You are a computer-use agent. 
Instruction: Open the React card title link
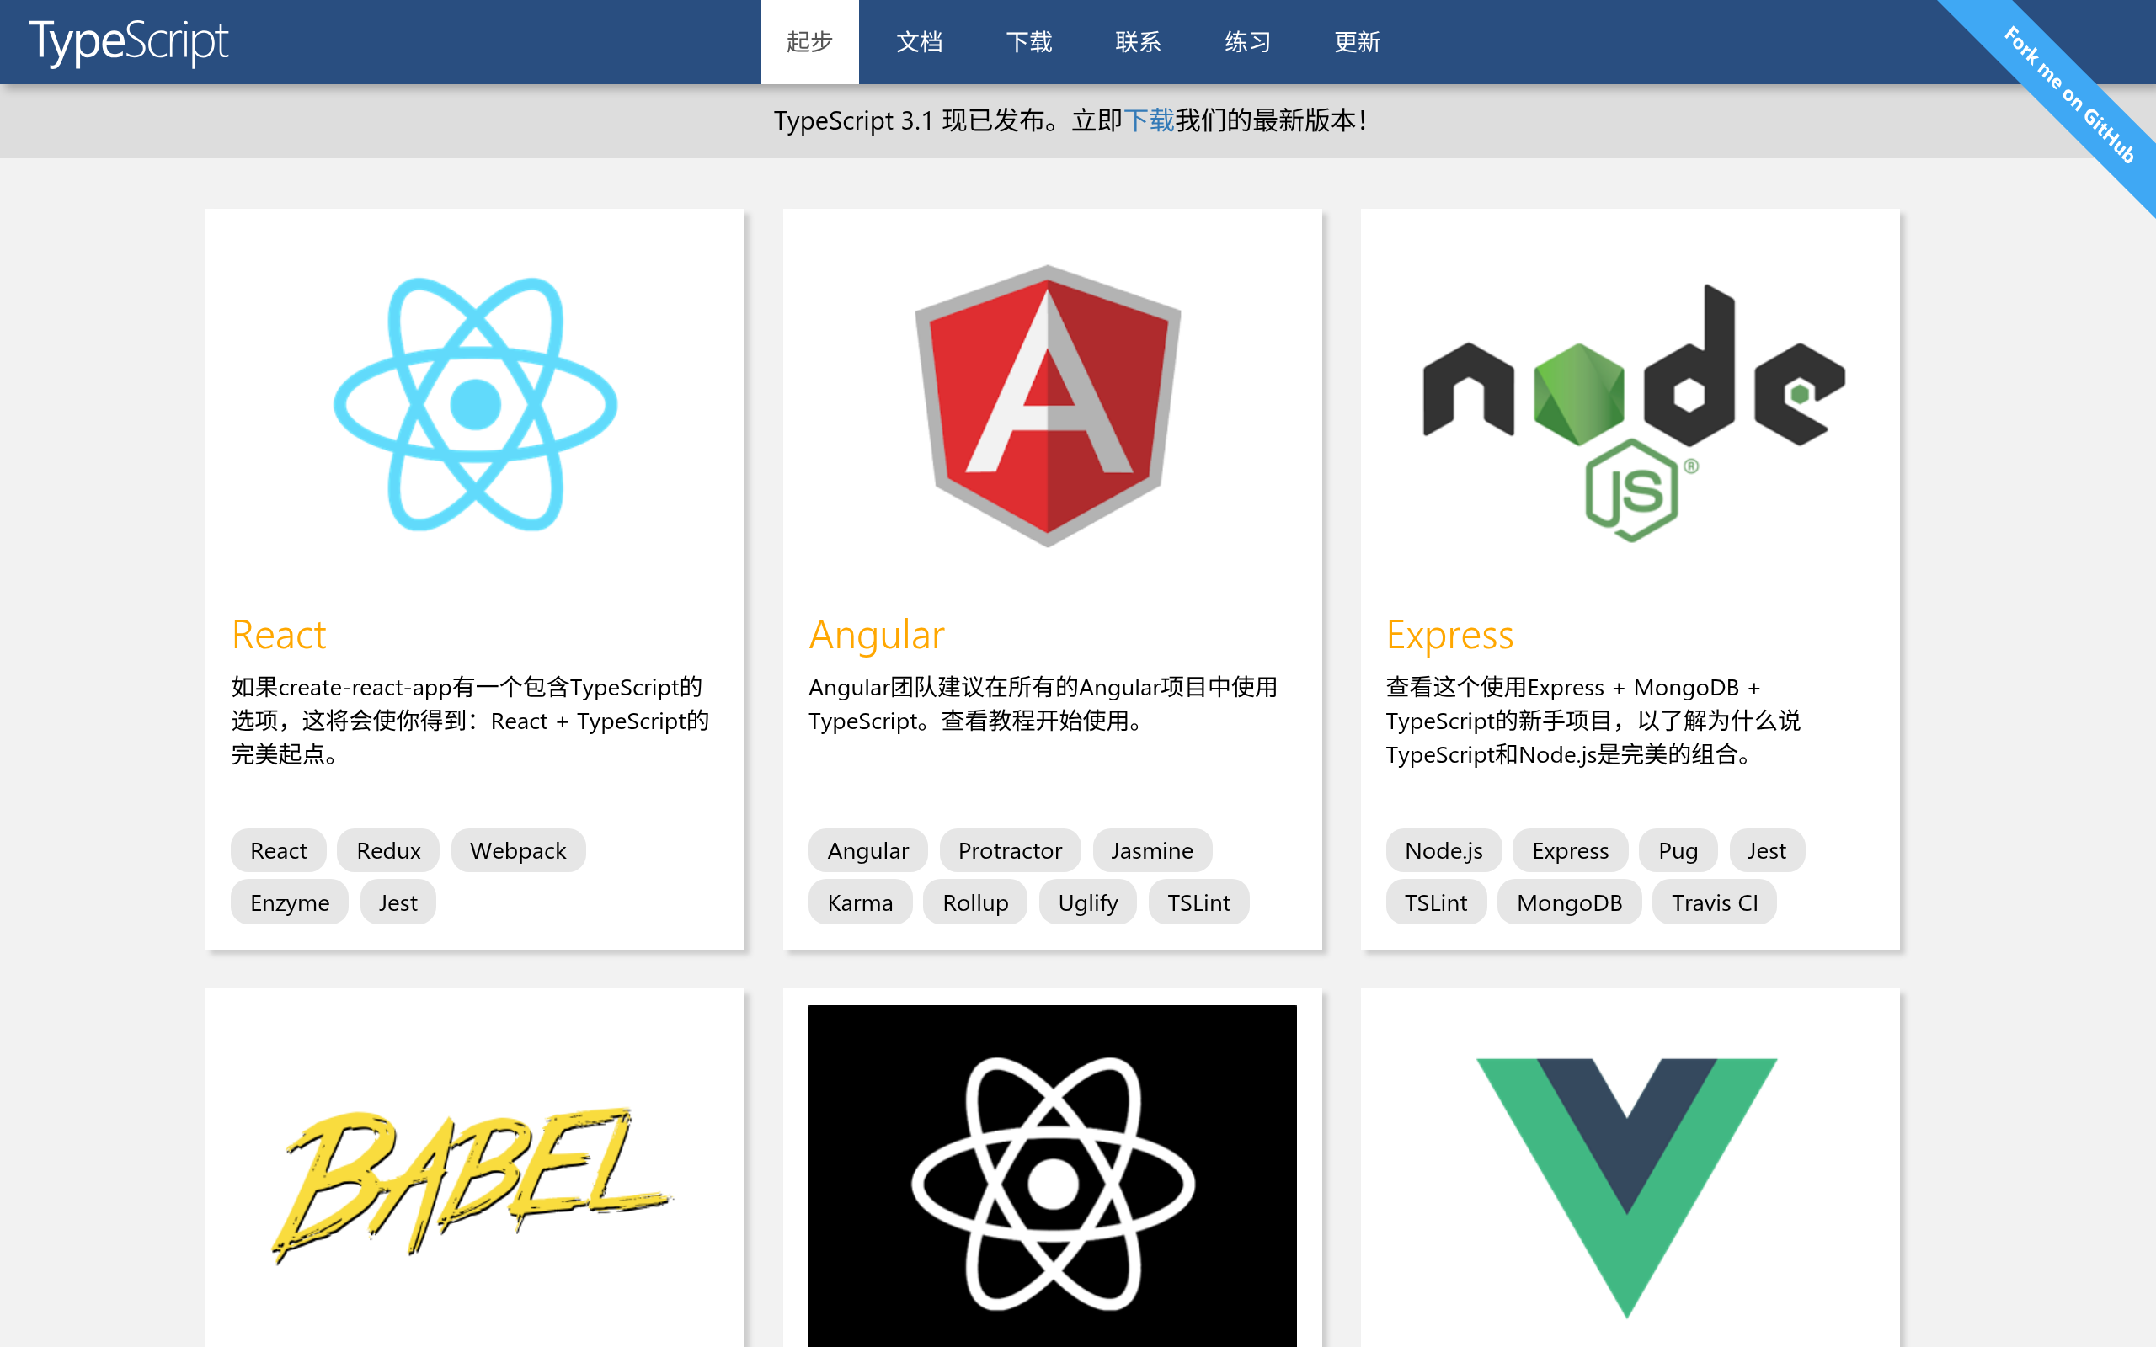point(279,634)
